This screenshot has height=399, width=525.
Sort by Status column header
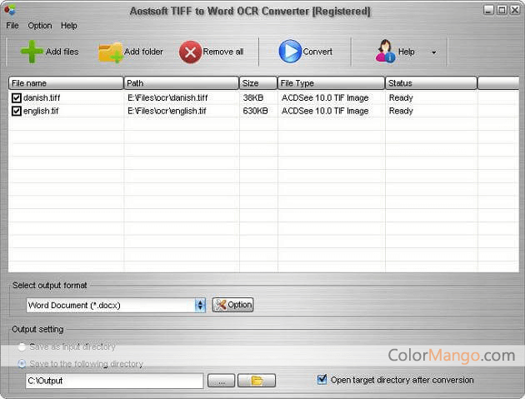point(431,83)
